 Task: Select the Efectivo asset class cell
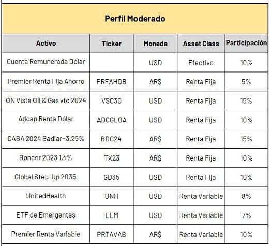(201, 62)
